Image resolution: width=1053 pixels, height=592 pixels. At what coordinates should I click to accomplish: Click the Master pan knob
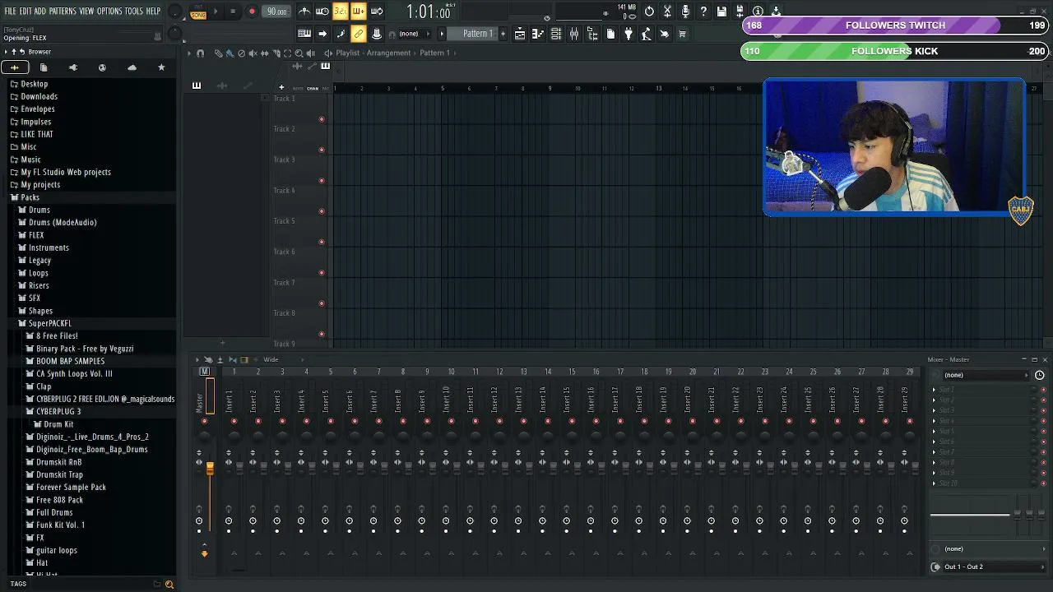tap(205, 436)
